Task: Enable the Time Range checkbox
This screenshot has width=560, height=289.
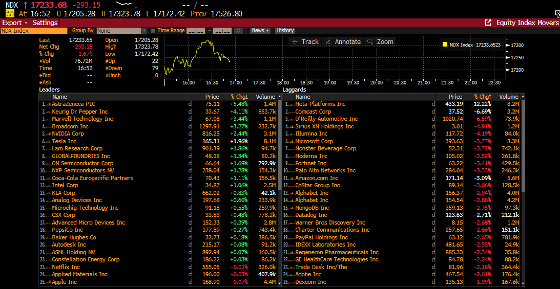Action: [x=154, y=31]
